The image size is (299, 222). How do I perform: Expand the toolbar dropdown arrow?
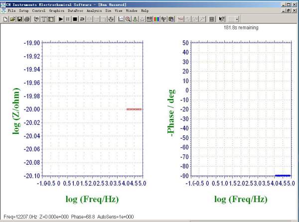point(237,19)
